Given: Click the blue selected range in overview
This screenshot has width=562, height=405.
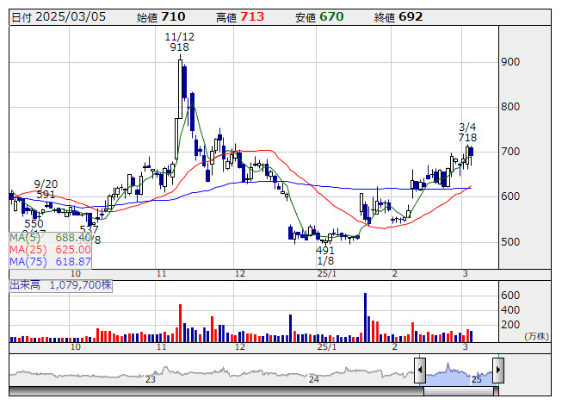Looking at the screenshot, I should (459, 373).
